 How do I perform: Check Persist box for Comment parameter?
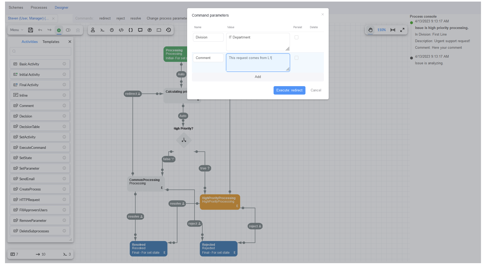tap(297, 58)
